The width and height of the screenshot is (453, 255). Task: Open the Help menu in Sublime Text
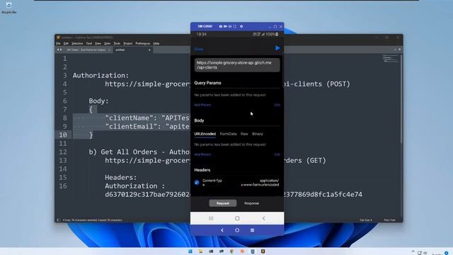coord(156,43)
